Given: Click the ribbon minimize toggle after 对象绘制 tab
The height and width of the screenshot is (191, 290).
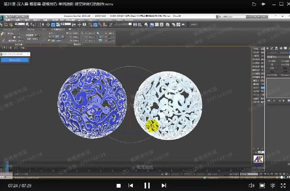Looking at the screenshot, I should click(x=70, y=29).
